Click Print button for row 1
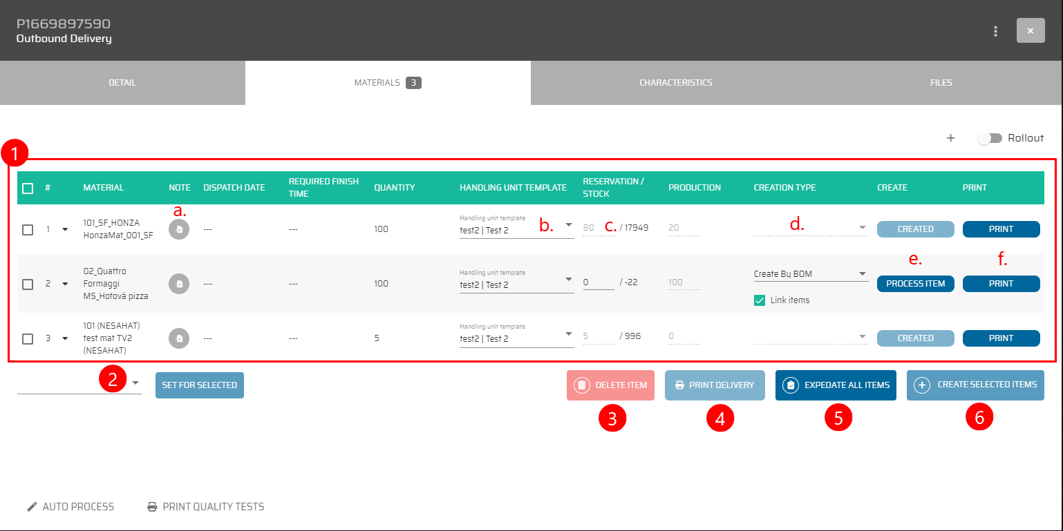1063x531 pixels. 1001,229
